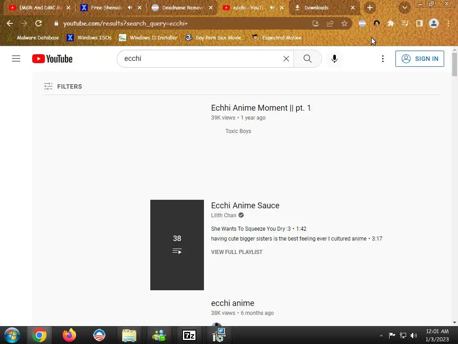Image resolution: width=458 pixels, height=344 pixels.
Task: Open the YouTube hamburger guide menu
Action: (x=16, y=59)
